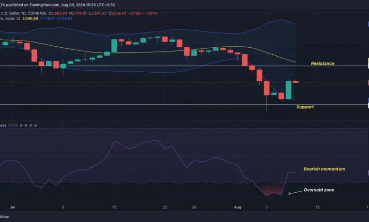Click the arrow pointing to the oversold area

coord(298,192)
